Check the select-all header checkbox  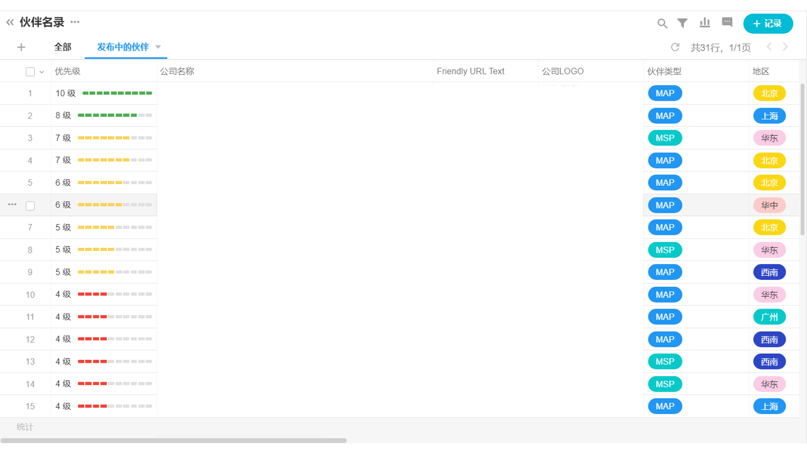click(x=30, y=72)
